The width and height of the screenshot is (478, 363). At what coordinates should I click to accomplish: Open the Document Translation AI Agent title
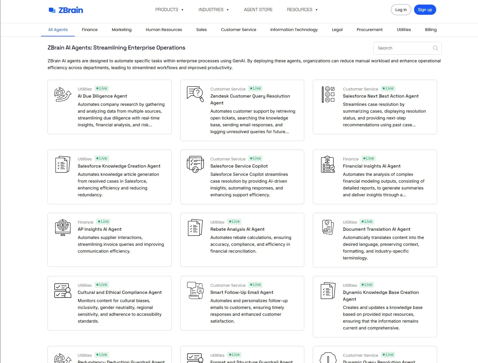(376, 229)
